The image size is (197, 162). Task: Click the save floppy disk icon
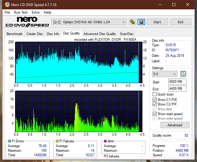click(x=141, y=22)
